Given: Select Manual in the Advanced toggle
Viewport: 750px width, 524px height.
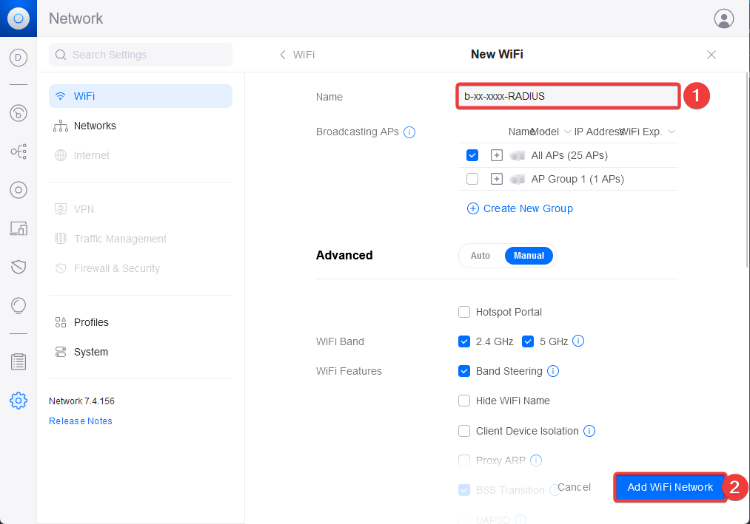Looking at the screenshot, I should click(529, 256).
